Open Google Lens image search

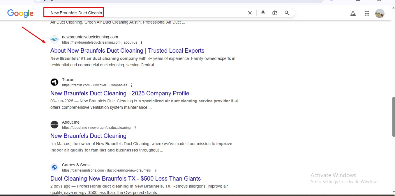tap(275, 13)
